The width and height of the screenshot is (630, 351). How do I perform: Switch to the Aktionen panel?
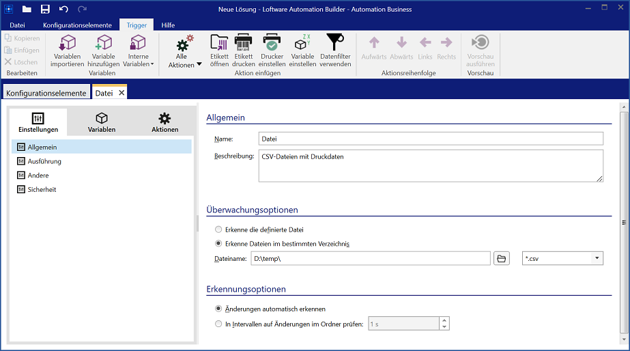click(164, 122)
